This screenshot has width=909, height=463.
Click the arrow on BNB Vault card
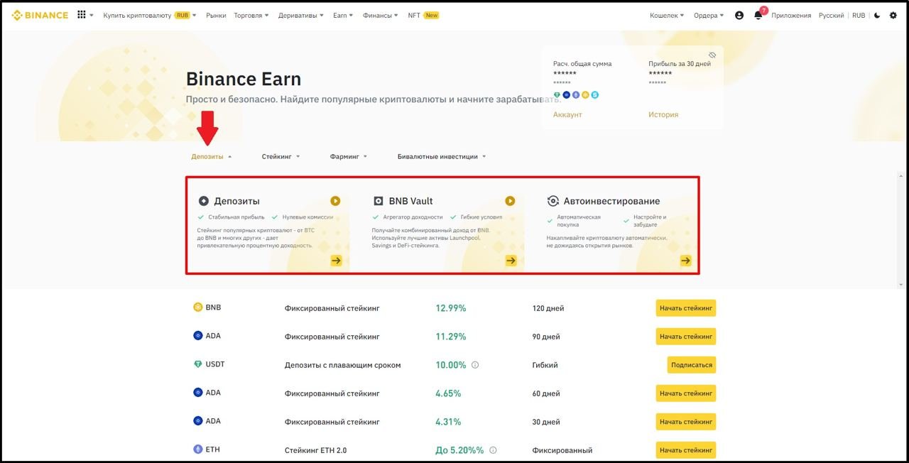coord(511,261)
